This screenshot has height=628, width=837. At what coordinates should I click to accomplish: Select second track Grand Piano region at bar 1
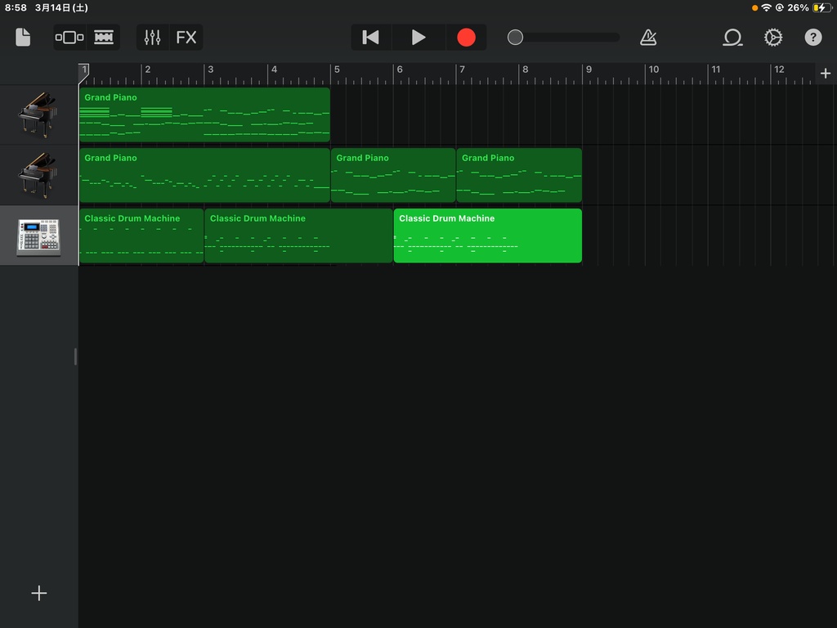[204, 175]
